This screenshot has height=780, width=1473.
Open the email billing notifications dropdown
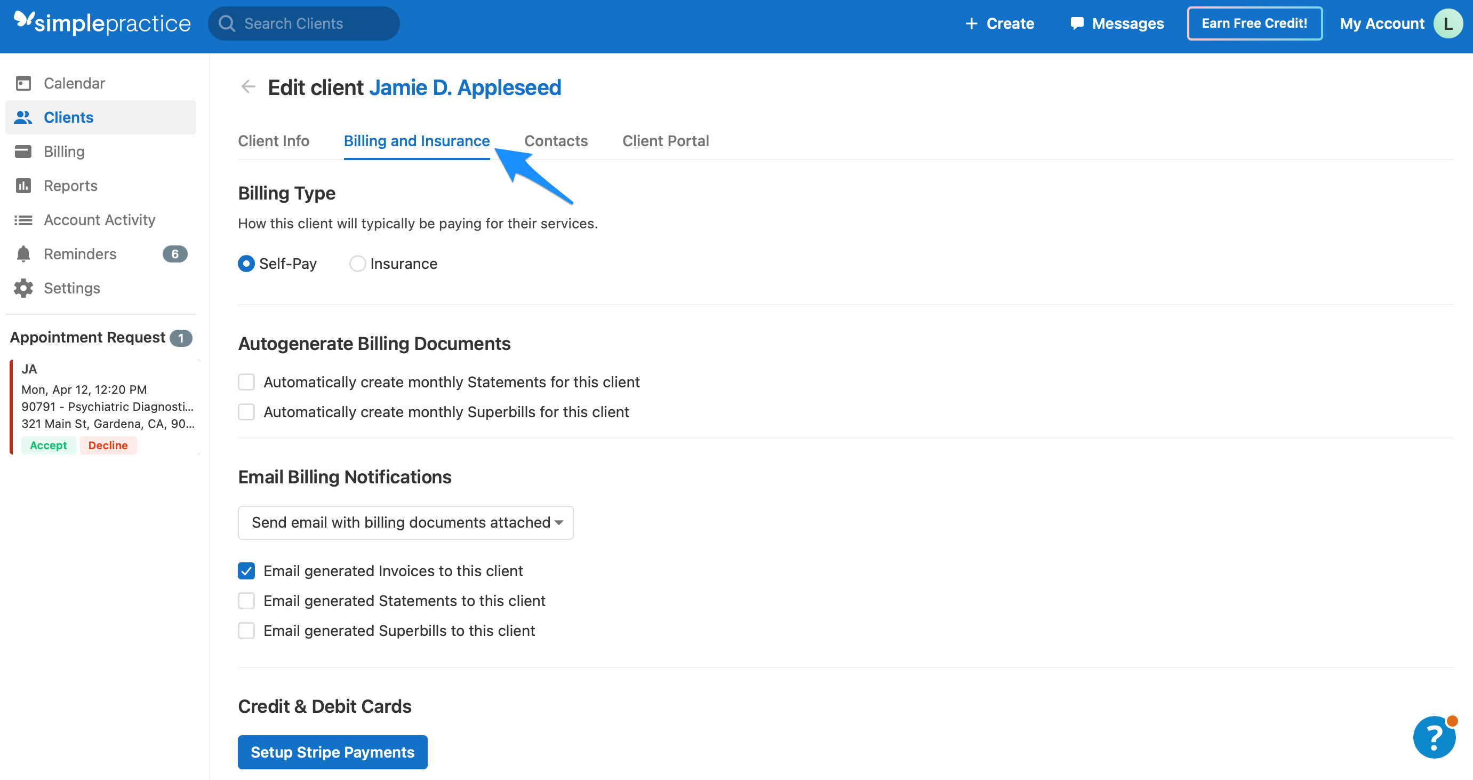(405, 522)
